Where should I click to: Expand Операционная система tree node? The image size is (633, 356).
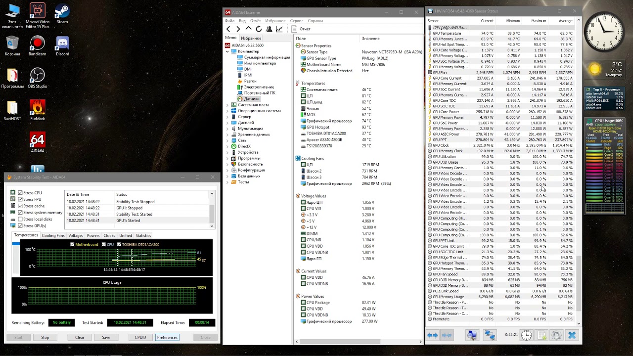[227, 111]
